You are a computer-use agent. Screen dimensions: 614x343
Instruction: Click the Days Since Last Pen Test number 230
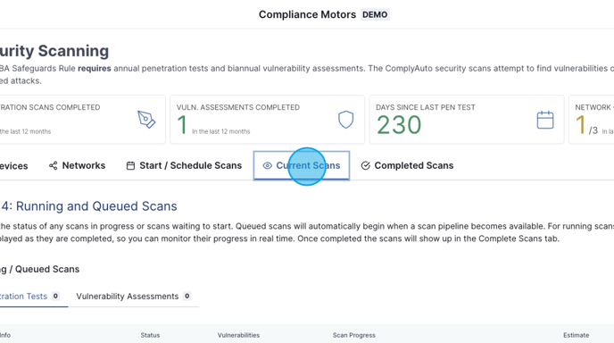pos(399,125)
